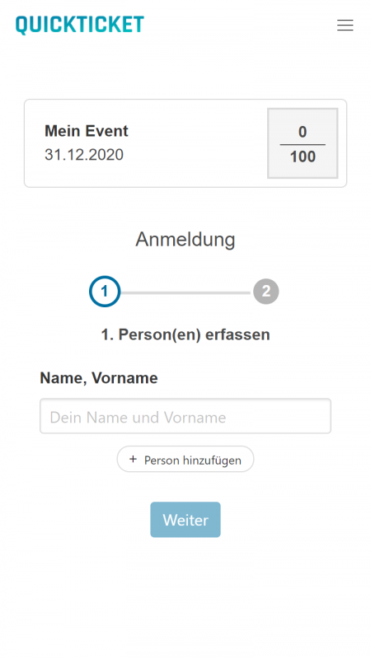This screenshot has width=371, height=659.
Task: Click the plus icon beside Person hinzufügen
Action: 133,460
